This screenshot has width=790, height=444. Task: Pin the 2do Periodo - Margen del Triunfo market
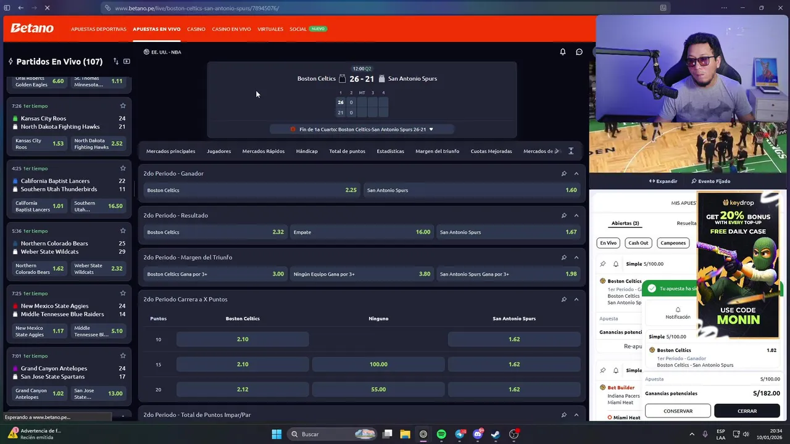pyautogui.click(x=563, y=257)
